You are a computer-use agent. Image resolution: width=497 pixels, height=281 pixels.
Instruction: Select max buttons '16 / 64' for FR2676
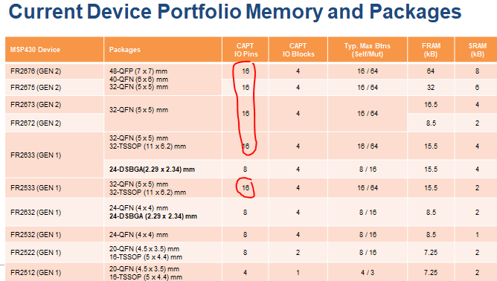point(368,71)
